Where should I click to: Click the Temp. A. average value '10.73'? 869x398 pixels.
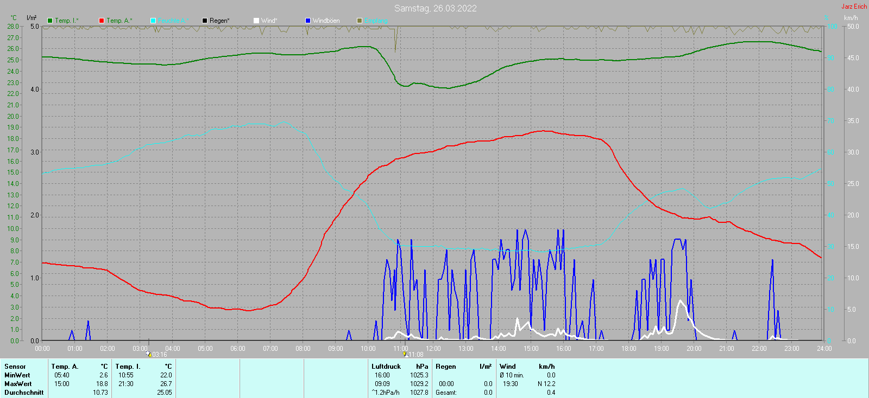coord(100,393)
